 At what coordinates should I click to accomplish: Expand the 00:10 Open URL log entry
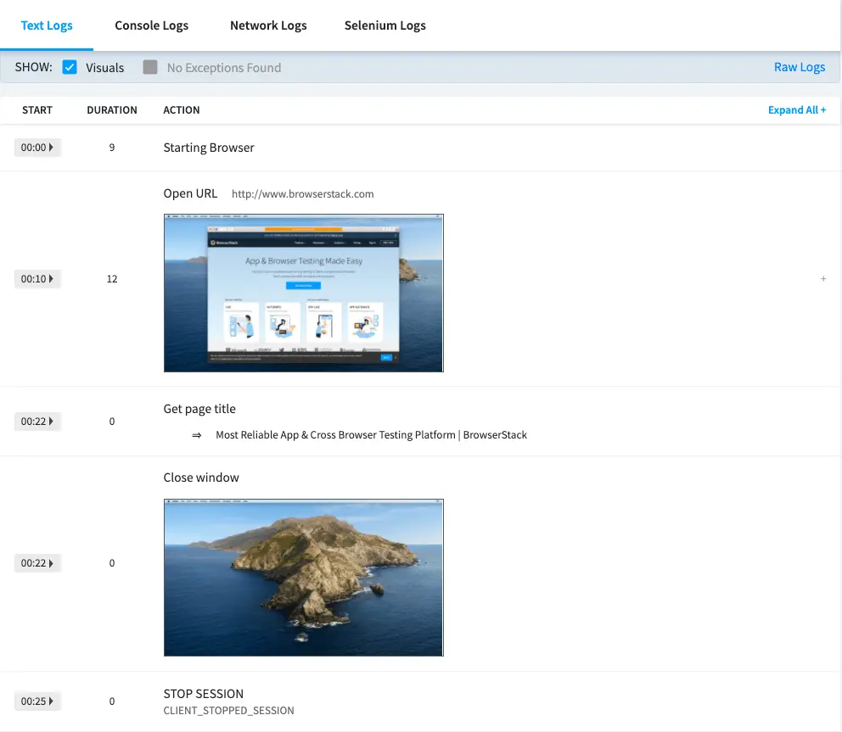[x=37, y=278]
